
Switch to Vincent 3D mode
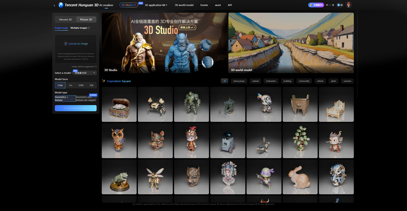[66, 19]
